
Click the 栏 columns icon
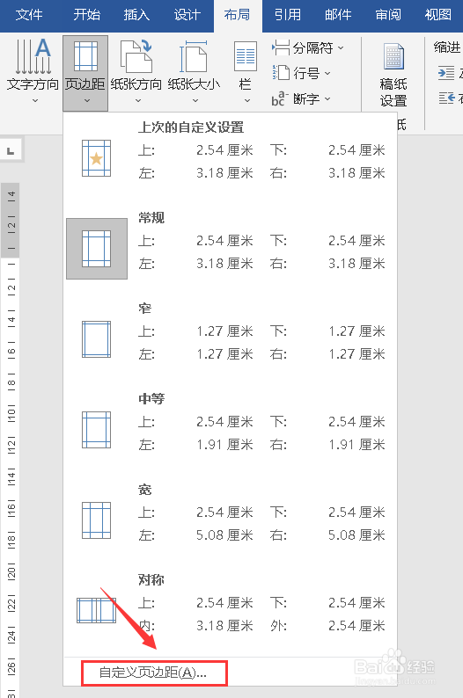pyautogui.click(x=246, y=56)
